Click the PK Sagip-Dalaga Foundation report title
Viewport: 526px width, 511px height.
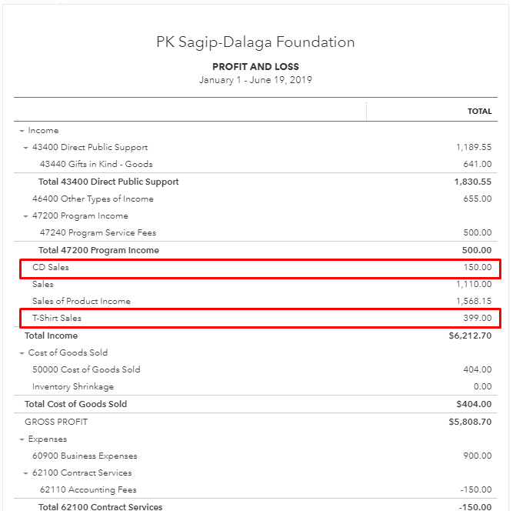coord(255,42)
